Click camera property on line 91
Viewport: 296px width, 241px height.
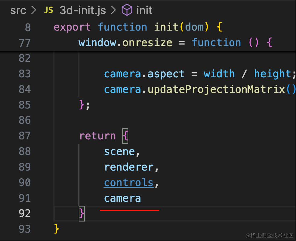pyautogui.click(x=122, y=198)
